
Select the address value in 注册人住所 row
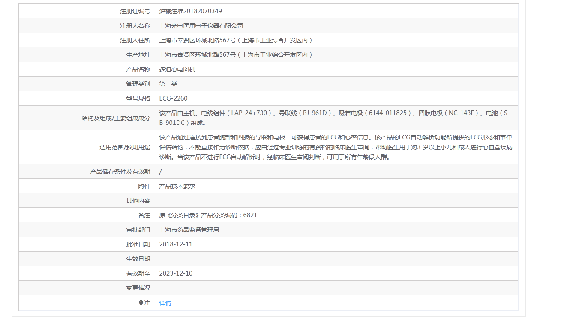point(236,40)
